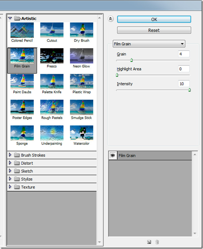Open the Sketch filter folder

coord(10,171)
